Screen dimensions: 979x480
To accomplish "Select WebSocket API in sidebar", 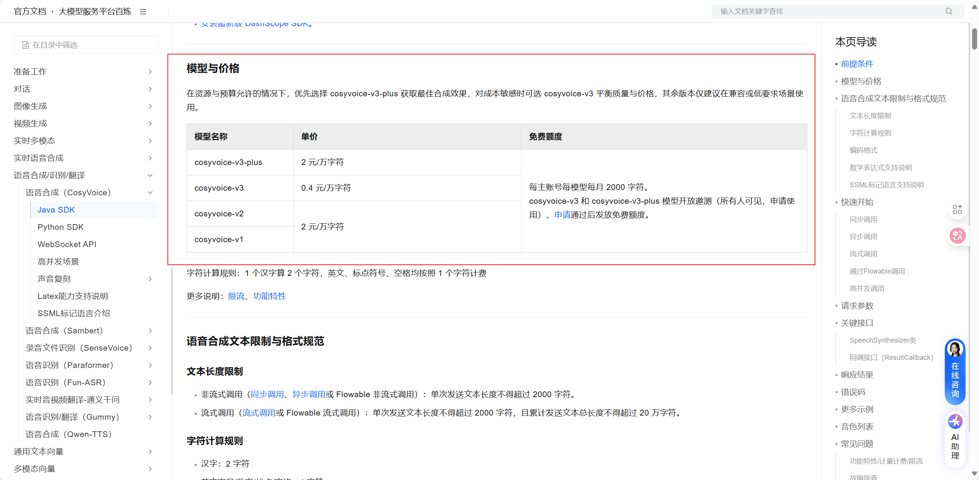I will 67,244.
